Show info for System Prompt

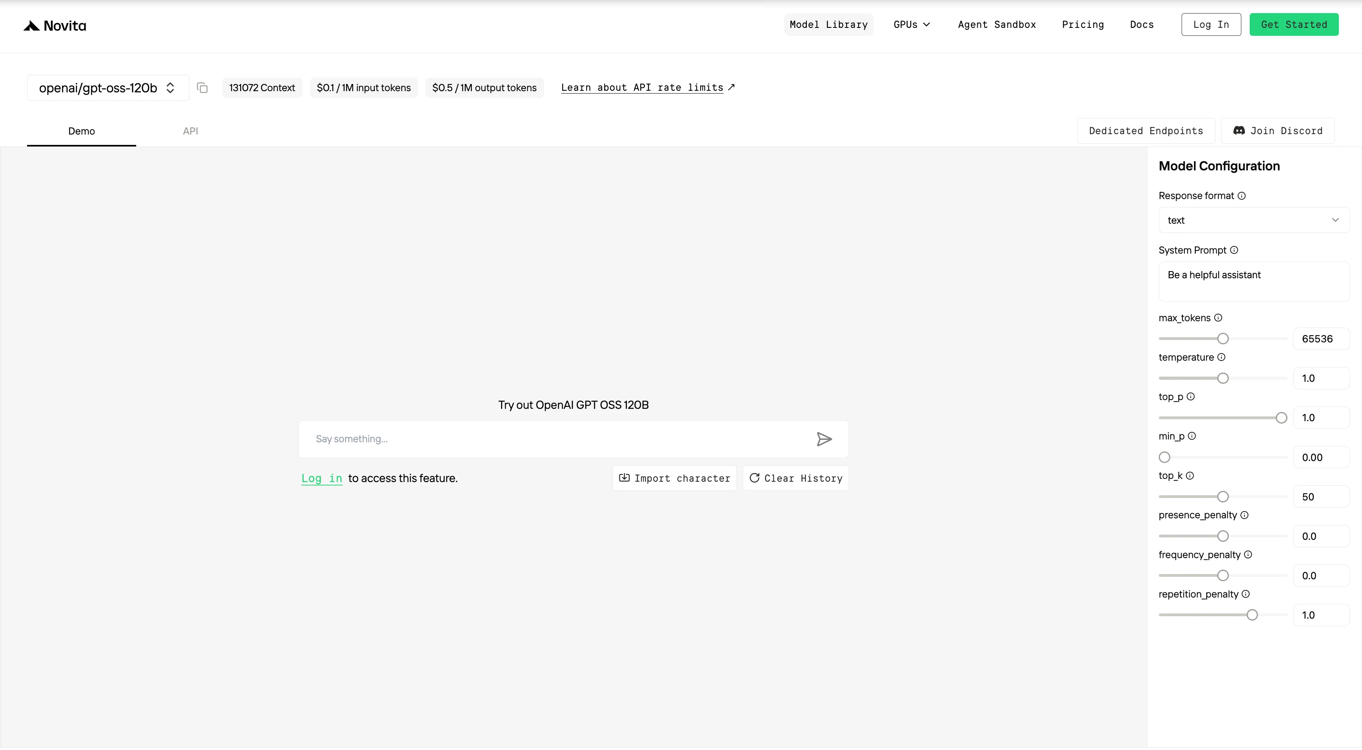point(1234,250)
